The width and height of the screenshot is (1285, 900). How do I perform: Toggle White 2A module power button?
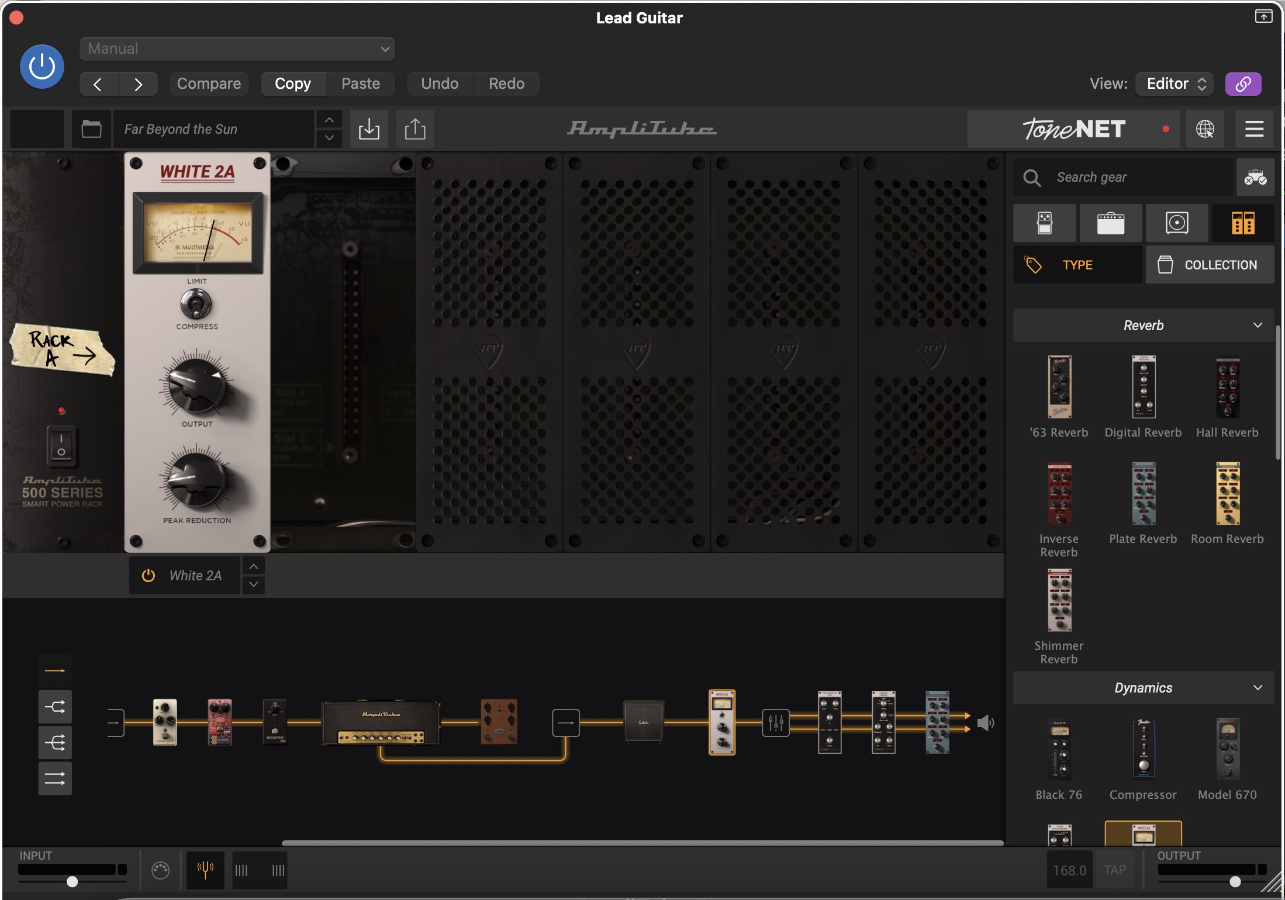[148, 576]
